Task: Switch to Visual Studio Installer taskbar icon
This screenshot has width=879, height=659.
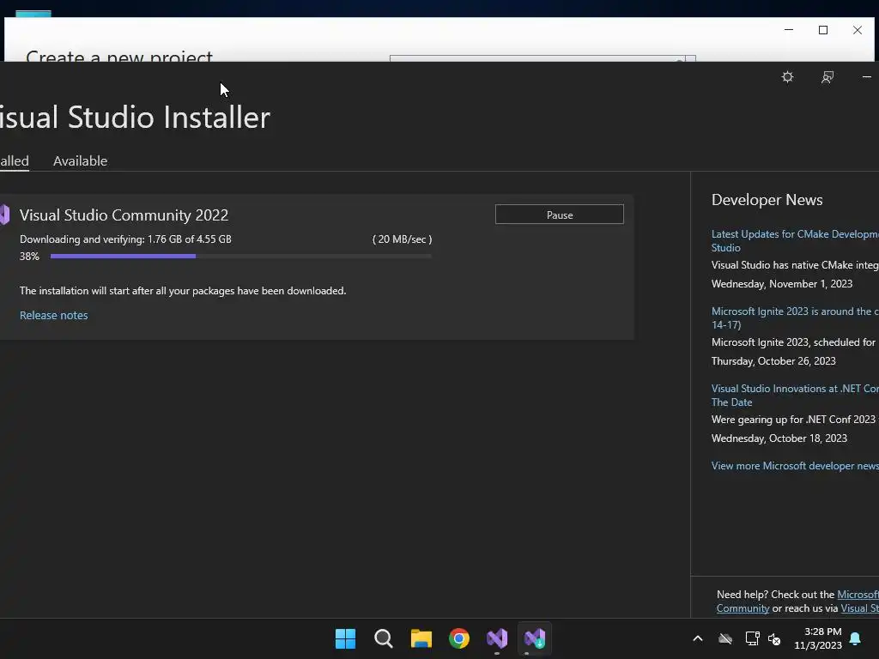Action: pyautogui.click(x=535, y=638)
